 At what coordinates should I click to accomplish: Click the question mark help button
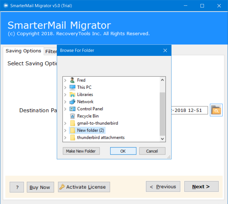point(17,187)
